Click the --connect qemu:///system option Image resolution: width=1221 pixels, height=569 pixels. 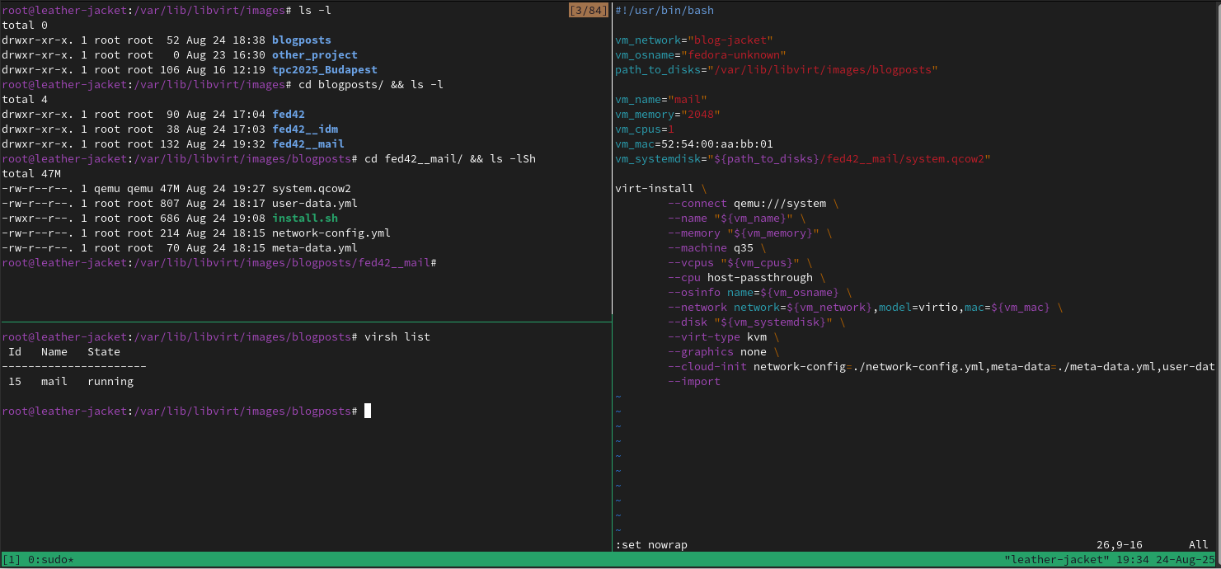tap(754, 203)
